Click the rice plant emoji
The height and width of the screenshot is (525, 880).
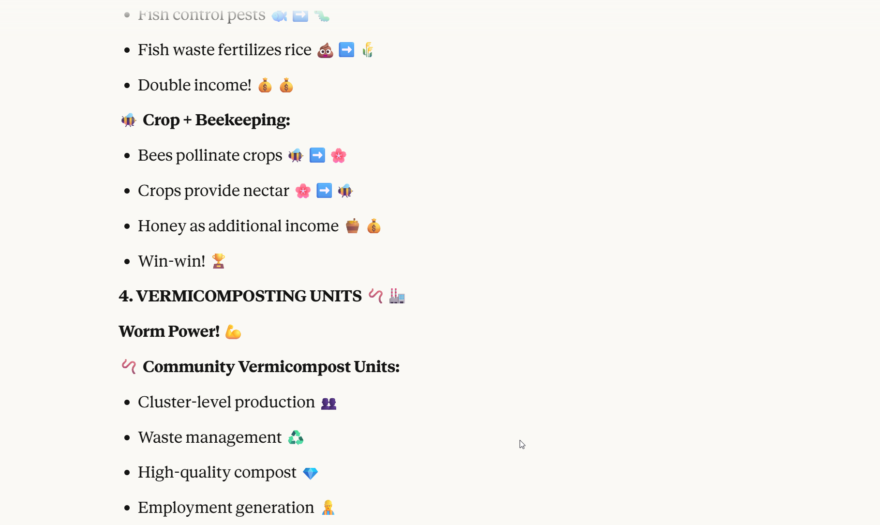[x=368, y=50]
